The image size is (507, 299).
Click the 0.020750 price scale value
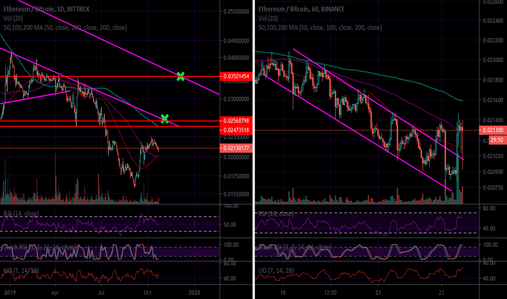pyautogui.click(x=493, y=188)
